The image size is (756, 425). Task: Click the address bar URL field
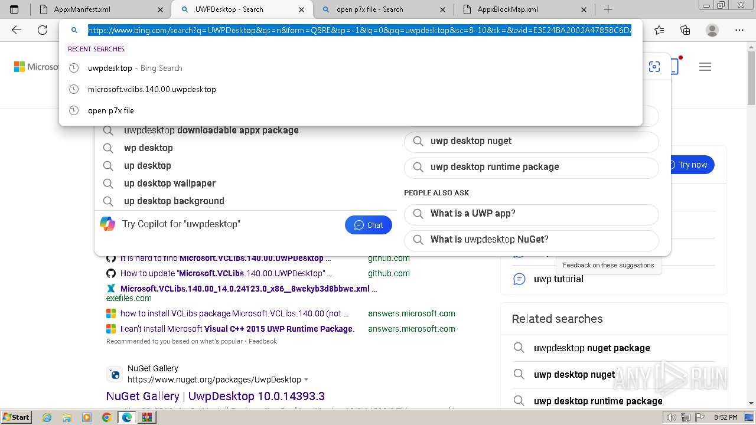click(360, 30)
